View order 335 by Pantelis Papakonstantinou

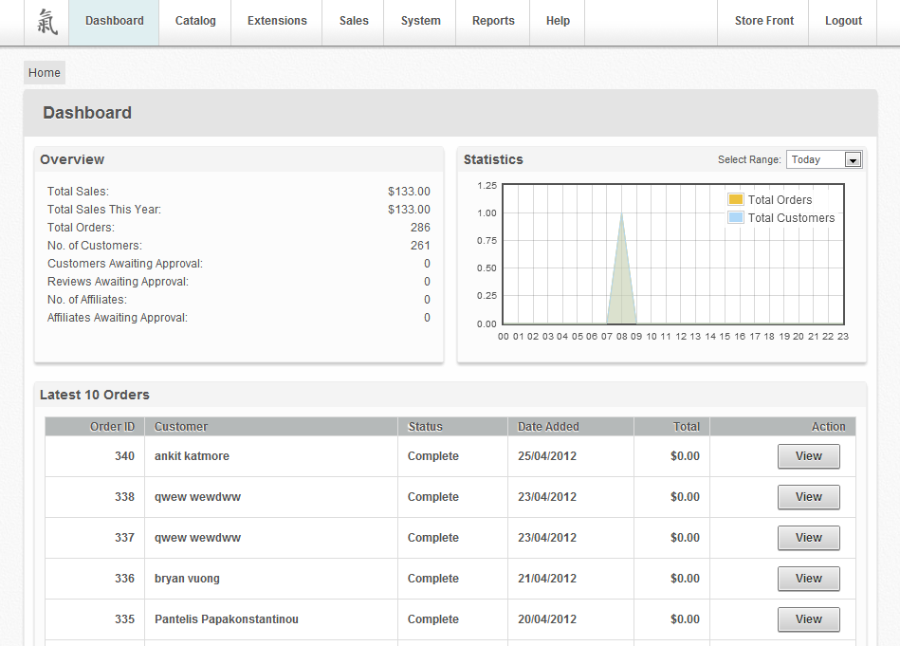click(x=808, y=619)
